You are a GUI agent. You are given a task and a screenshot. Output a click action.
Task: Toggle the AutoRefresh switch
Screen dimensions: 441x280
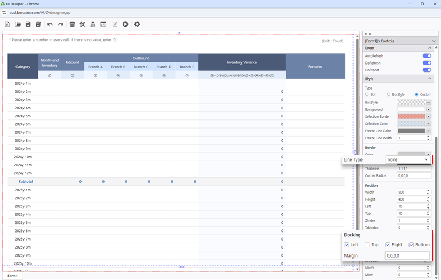427,56
